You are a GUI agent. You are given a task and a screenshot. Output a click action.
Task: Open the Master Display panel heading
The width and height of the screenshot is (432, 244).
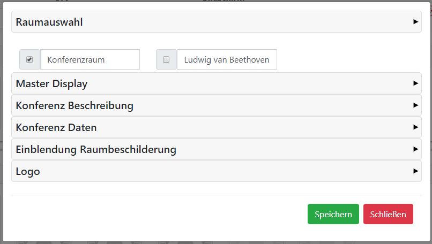(x=52, y=84)
